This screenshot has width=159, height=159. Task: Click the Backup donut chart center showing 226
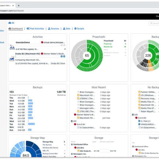click(x=148, y=55)
